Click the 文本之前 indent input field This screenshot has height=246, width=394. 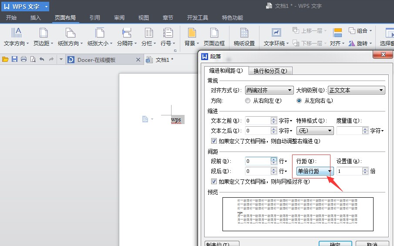(258, 121)
